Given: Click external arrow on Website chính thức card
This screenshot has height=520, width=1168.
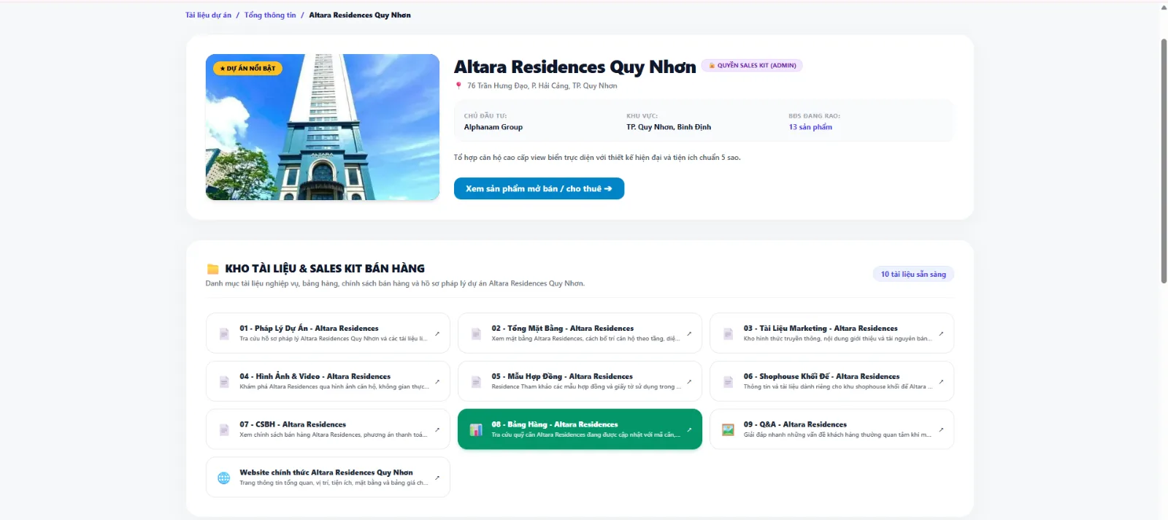Looking at the screenshot, I should (437, 478).
